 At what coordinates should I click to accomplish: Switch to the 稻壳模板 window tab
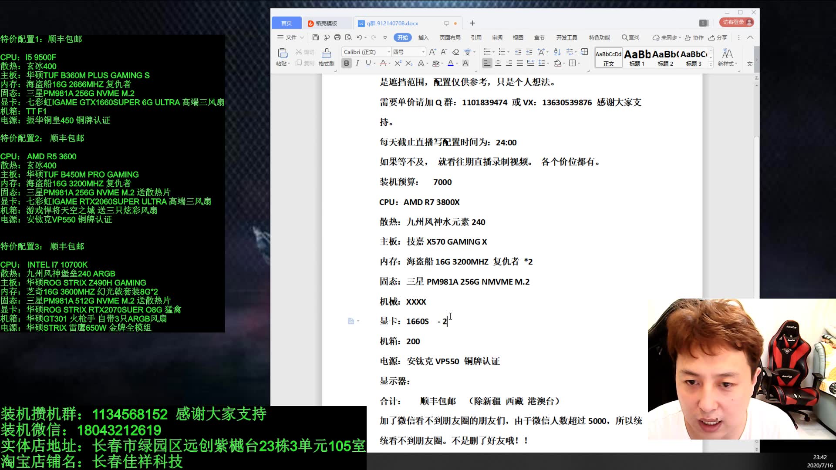(327, 23)
